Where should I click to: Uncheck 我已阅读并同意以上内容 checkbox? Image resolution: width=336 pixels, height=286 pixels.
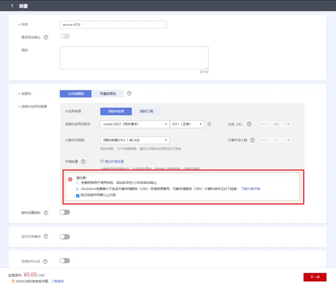pos(77,195)
